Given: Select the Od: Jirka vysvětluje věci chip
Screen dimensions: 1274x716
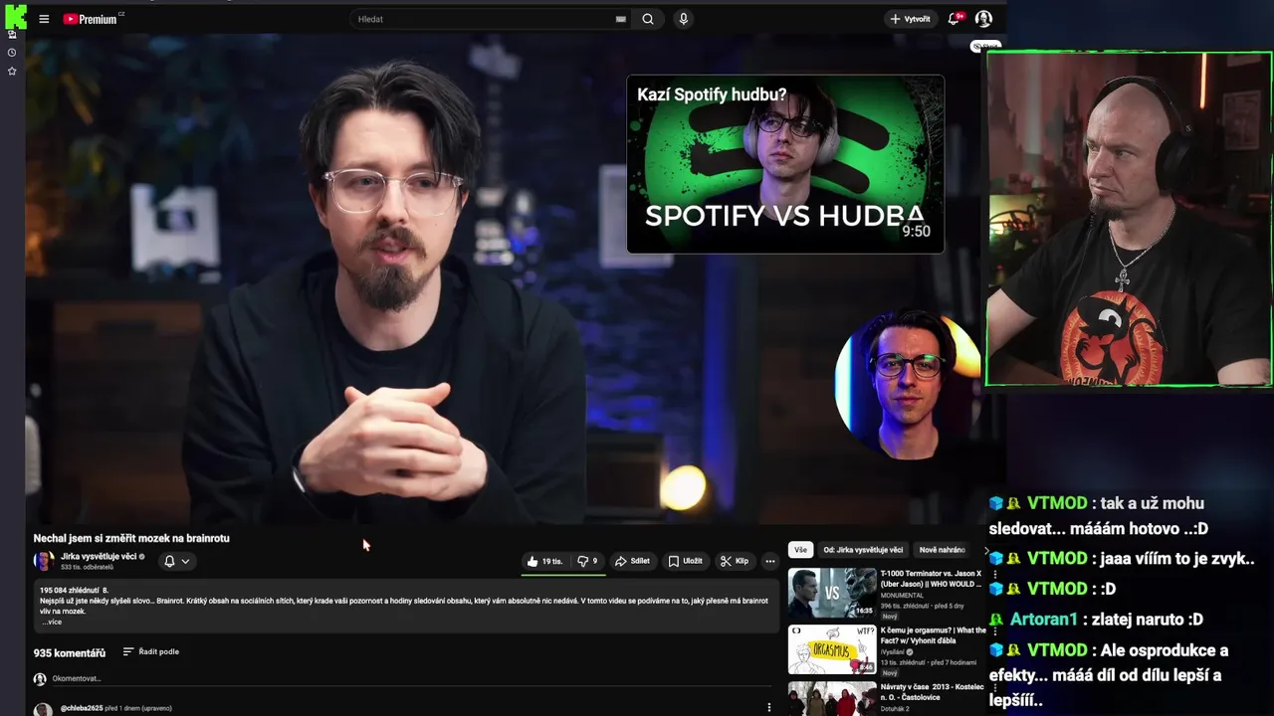Looking at the screenshot, I should pyautogui.click(x=863, y=550).
